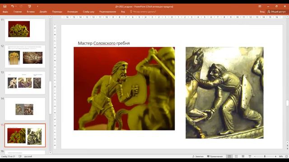Viewport: 289px width, 162px height.
Task: Select slide 14 thumbnail
Action: (x=25, y=109)
